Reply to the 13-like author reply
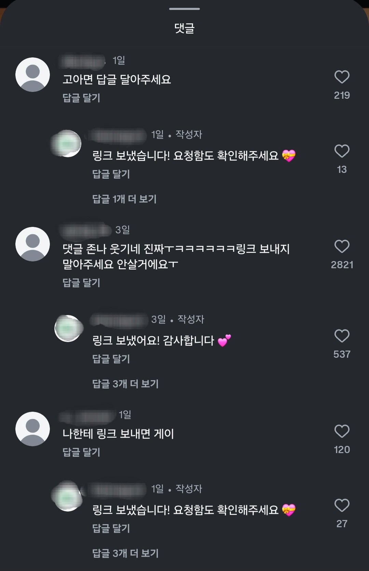 [111, 174]
